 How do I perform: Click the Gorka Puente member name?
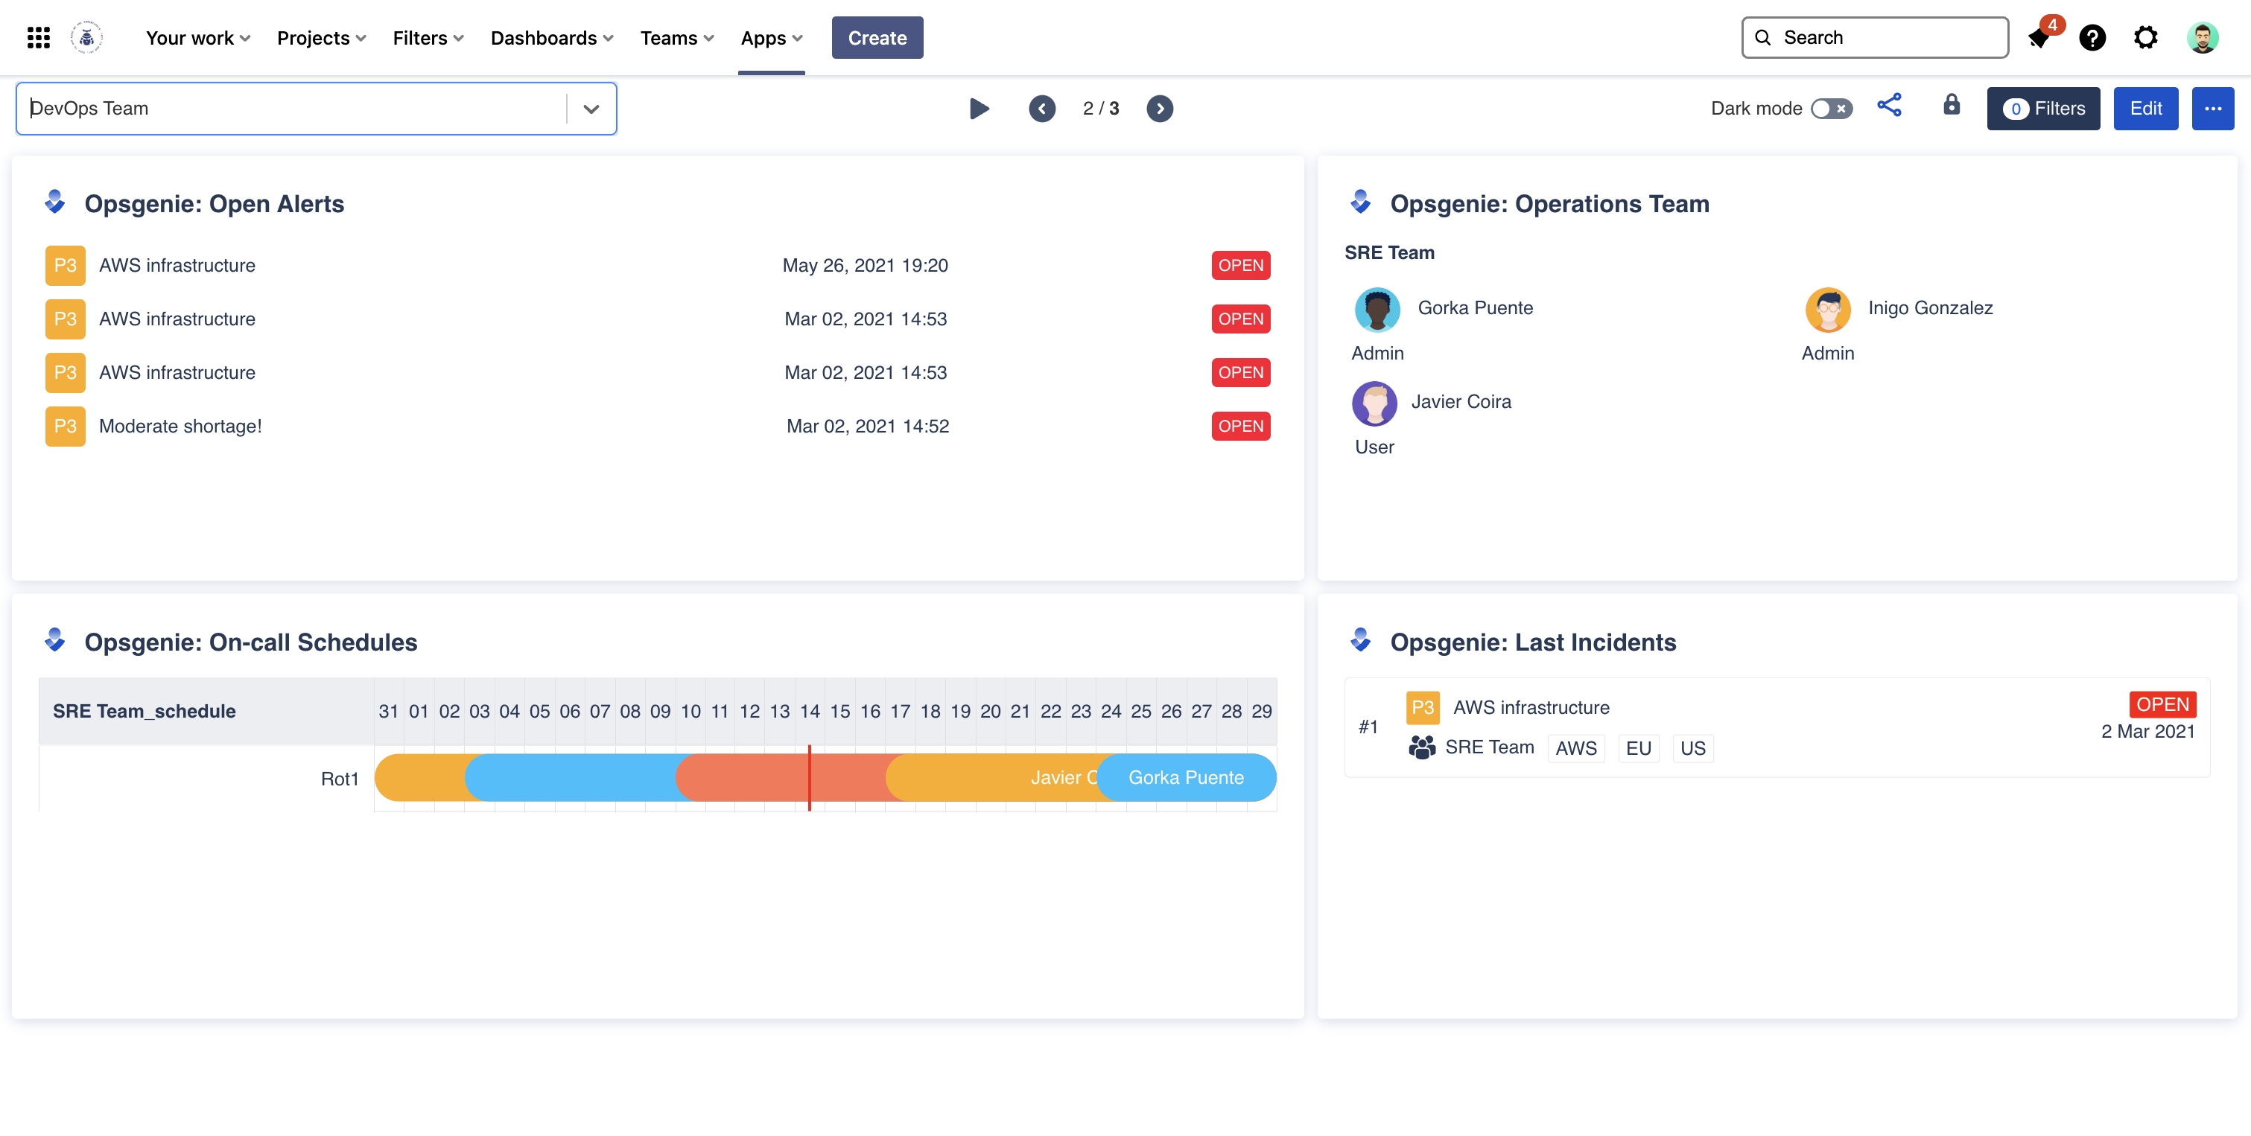[1475, 307]
